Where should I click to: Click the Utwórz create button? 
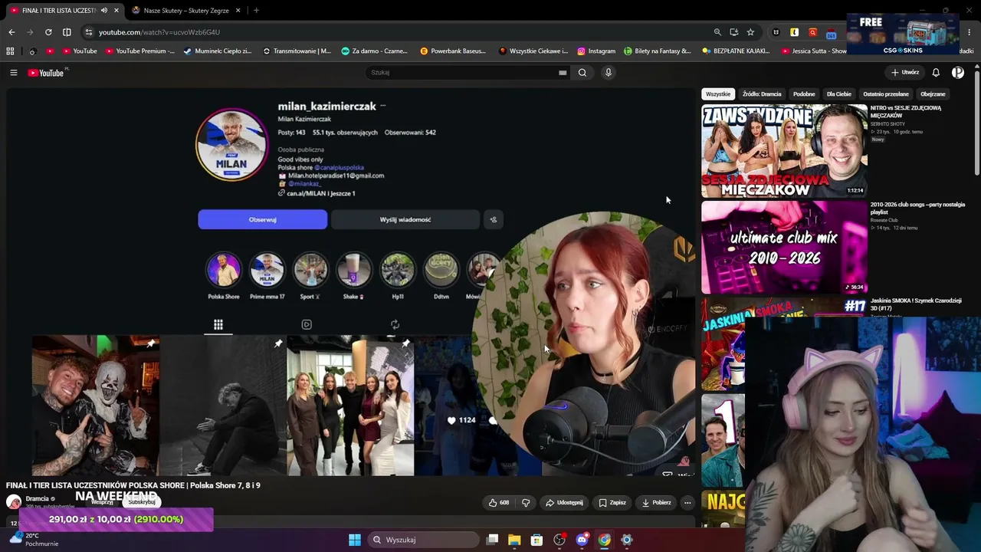point(904,73)
